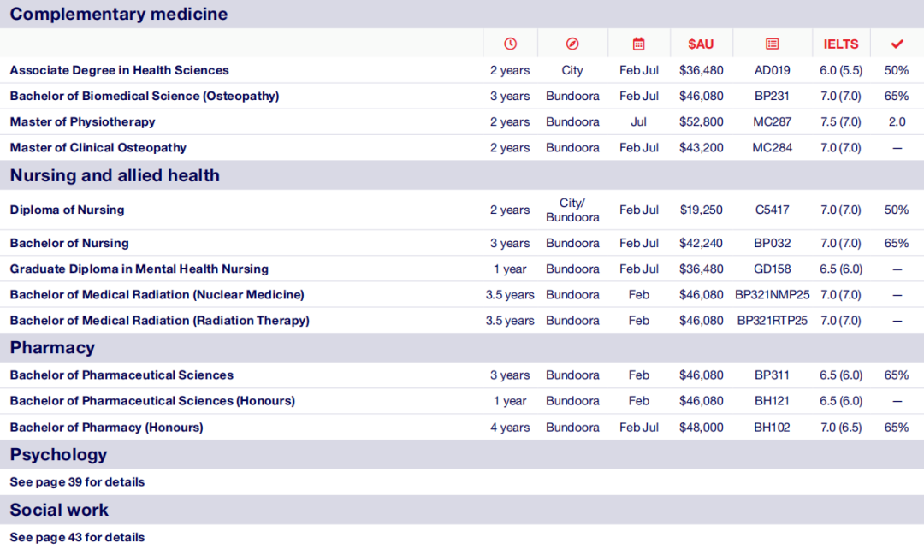Click 1 year duration for Mental Health Nursing
Viewport: 924px width, 549px height.
tap(510, 269)
